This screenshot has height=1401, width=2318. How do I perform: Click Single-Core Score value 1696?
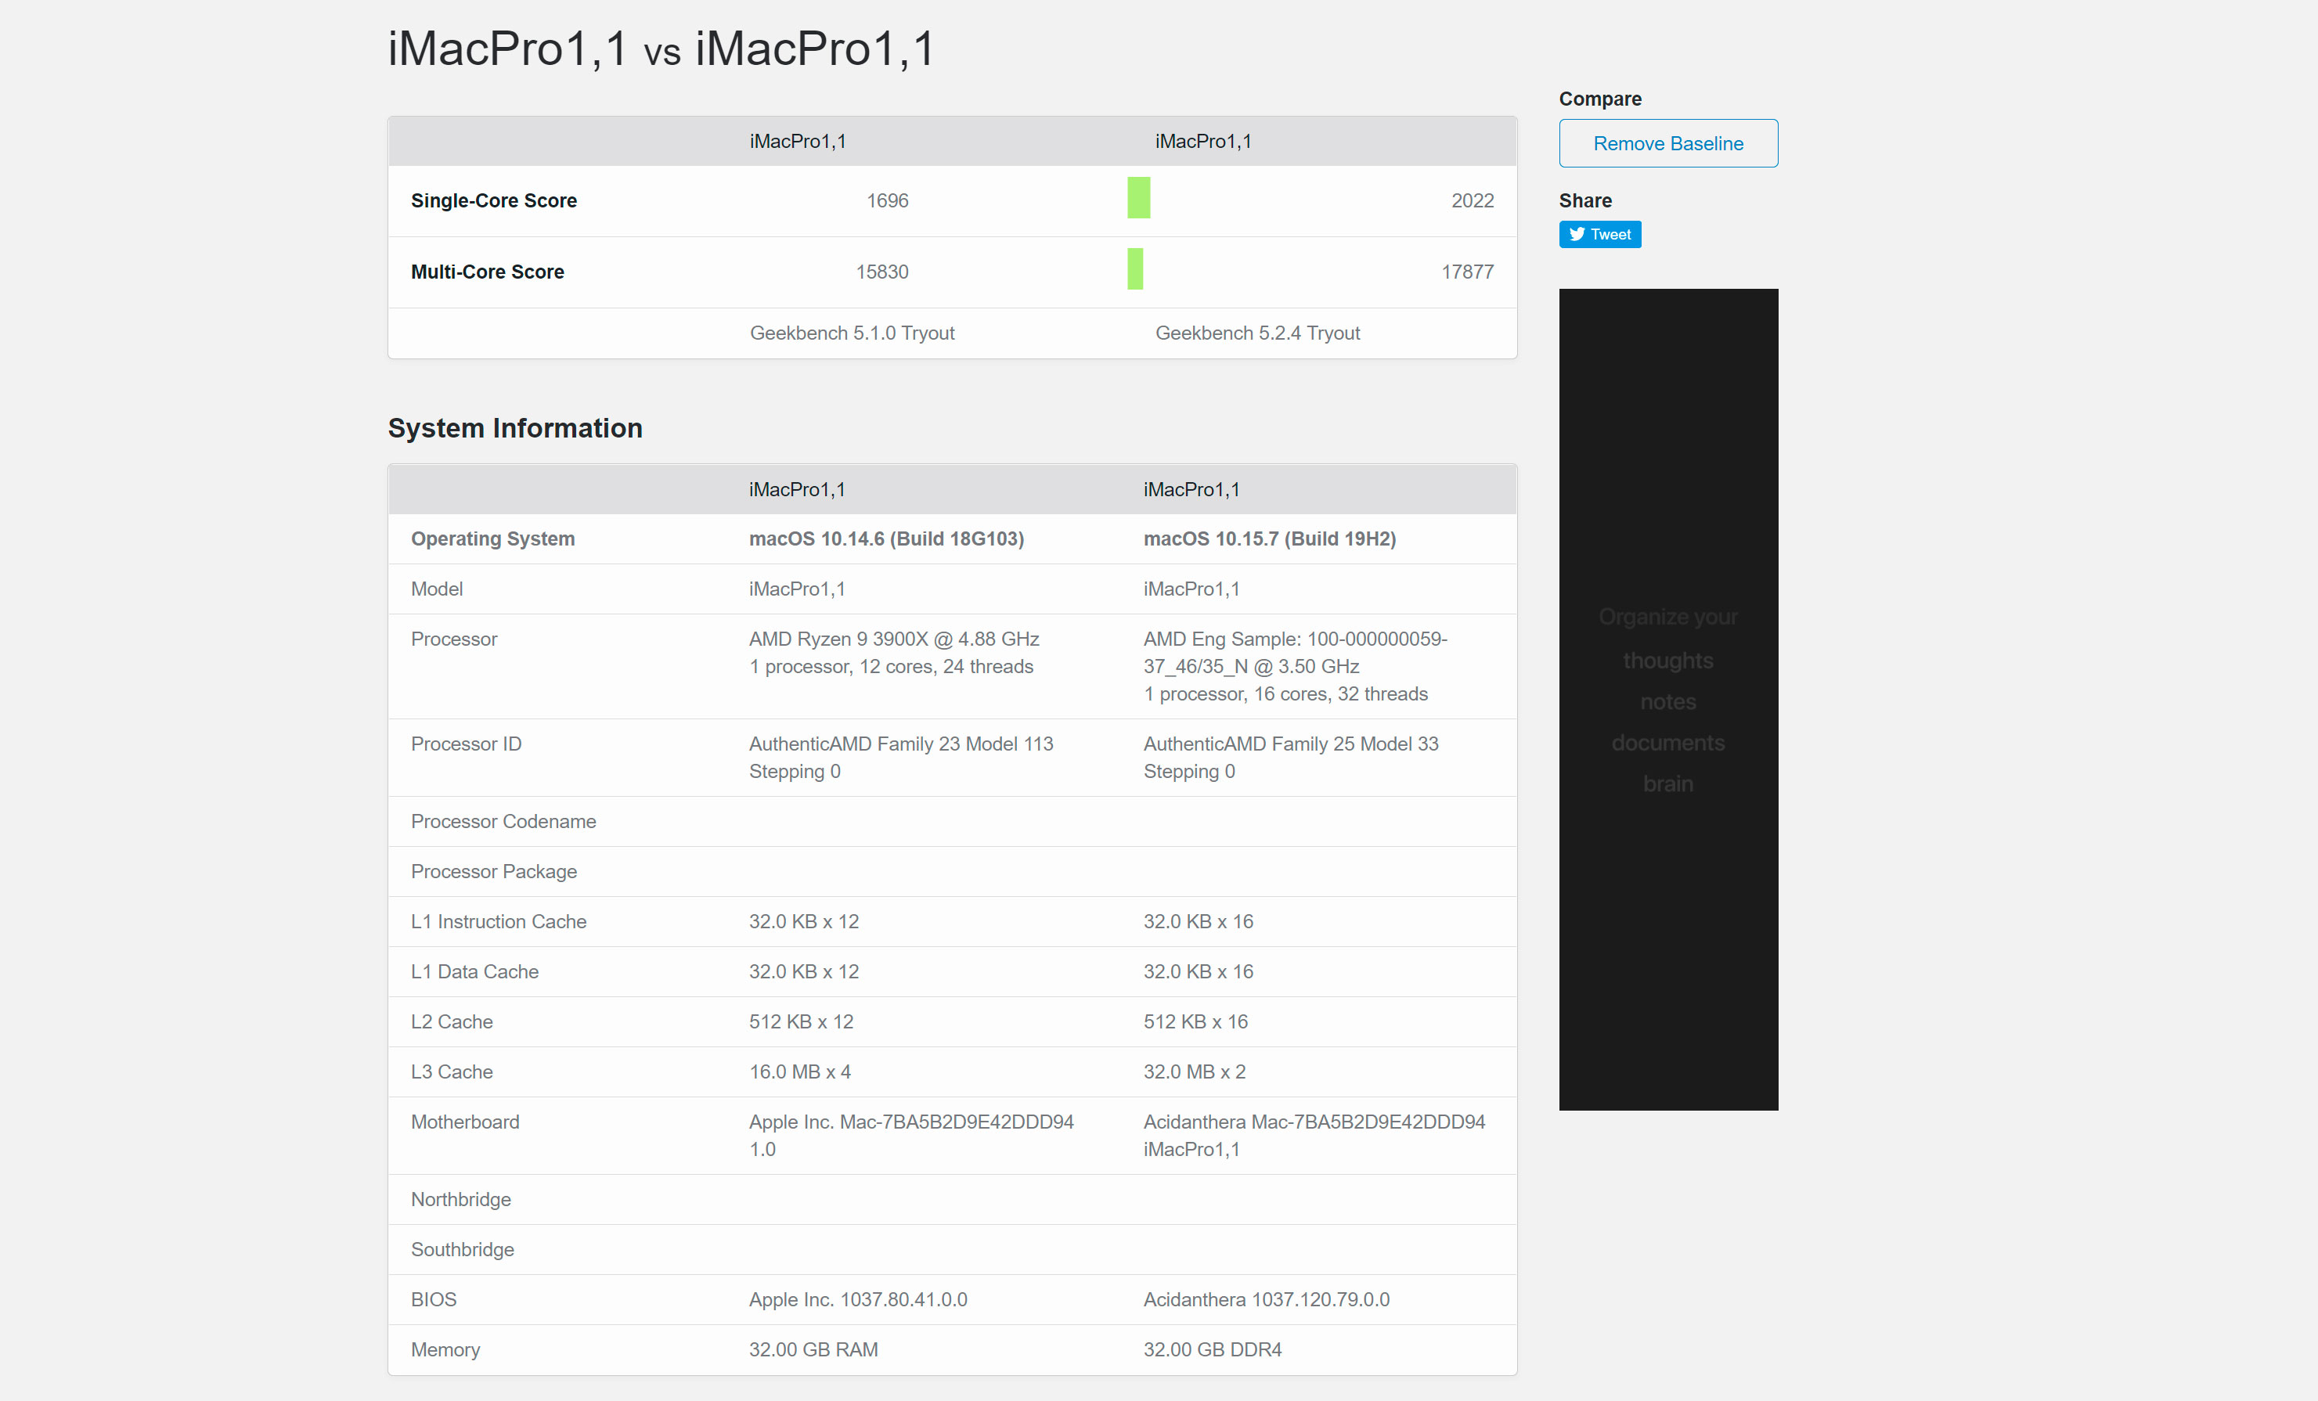(x=887, y=200)
